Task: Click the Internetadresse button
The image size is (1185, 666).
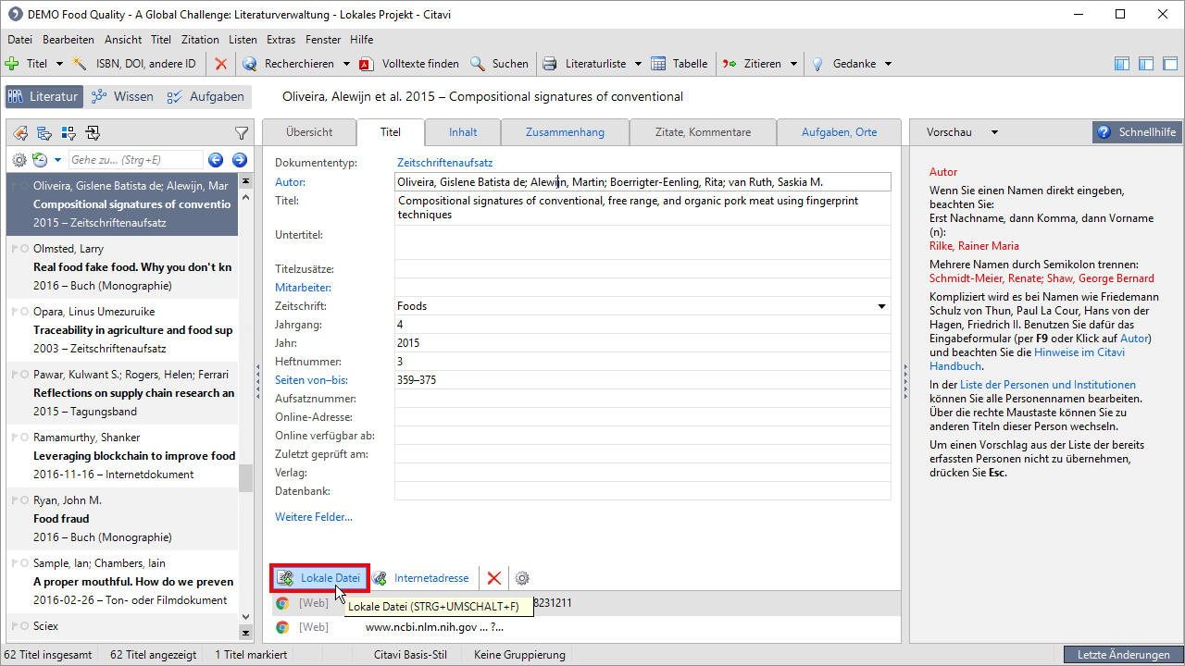Action: coord(421,578)
